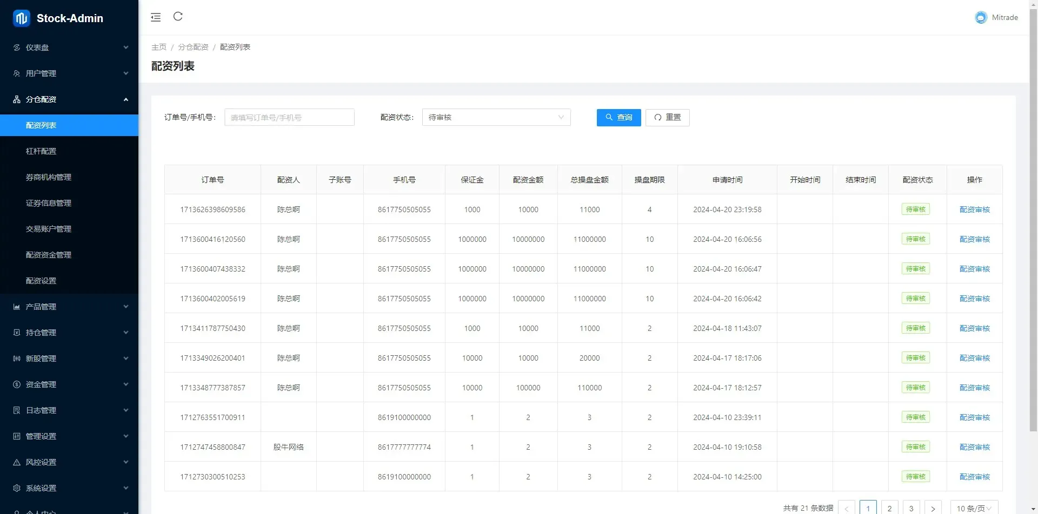Collapse the sidebar with the fold icon
Viewport: 1038px width, 514px height.
click(156, 17)
